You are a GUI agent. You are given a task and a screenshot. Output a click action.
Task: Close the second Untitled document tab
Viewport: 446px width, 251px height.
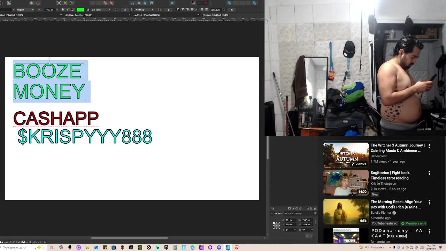(129, 15)
